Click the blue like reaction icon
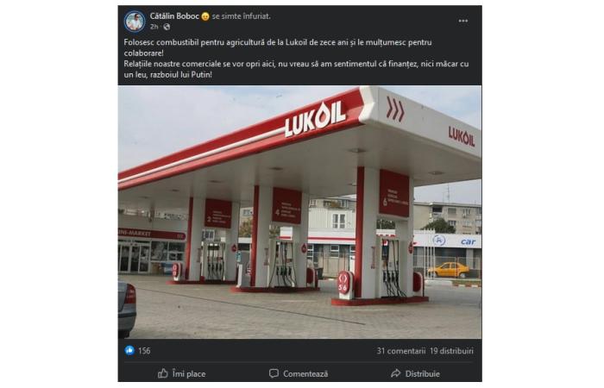Screen dimensions: 604x388 click(129, 350)
